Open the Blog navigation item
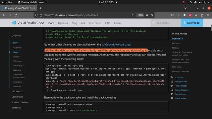This screenshot has height=119, width=212. 74,23
